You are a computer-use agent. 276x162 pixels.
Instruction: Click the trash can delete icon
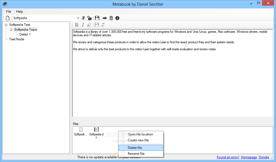click(111, 18)
